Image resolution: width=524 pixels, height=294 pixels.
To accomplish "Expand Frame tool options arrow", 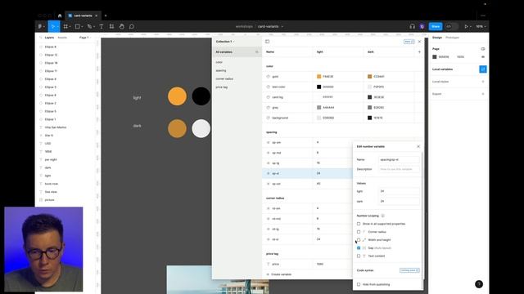I will 70,27.
